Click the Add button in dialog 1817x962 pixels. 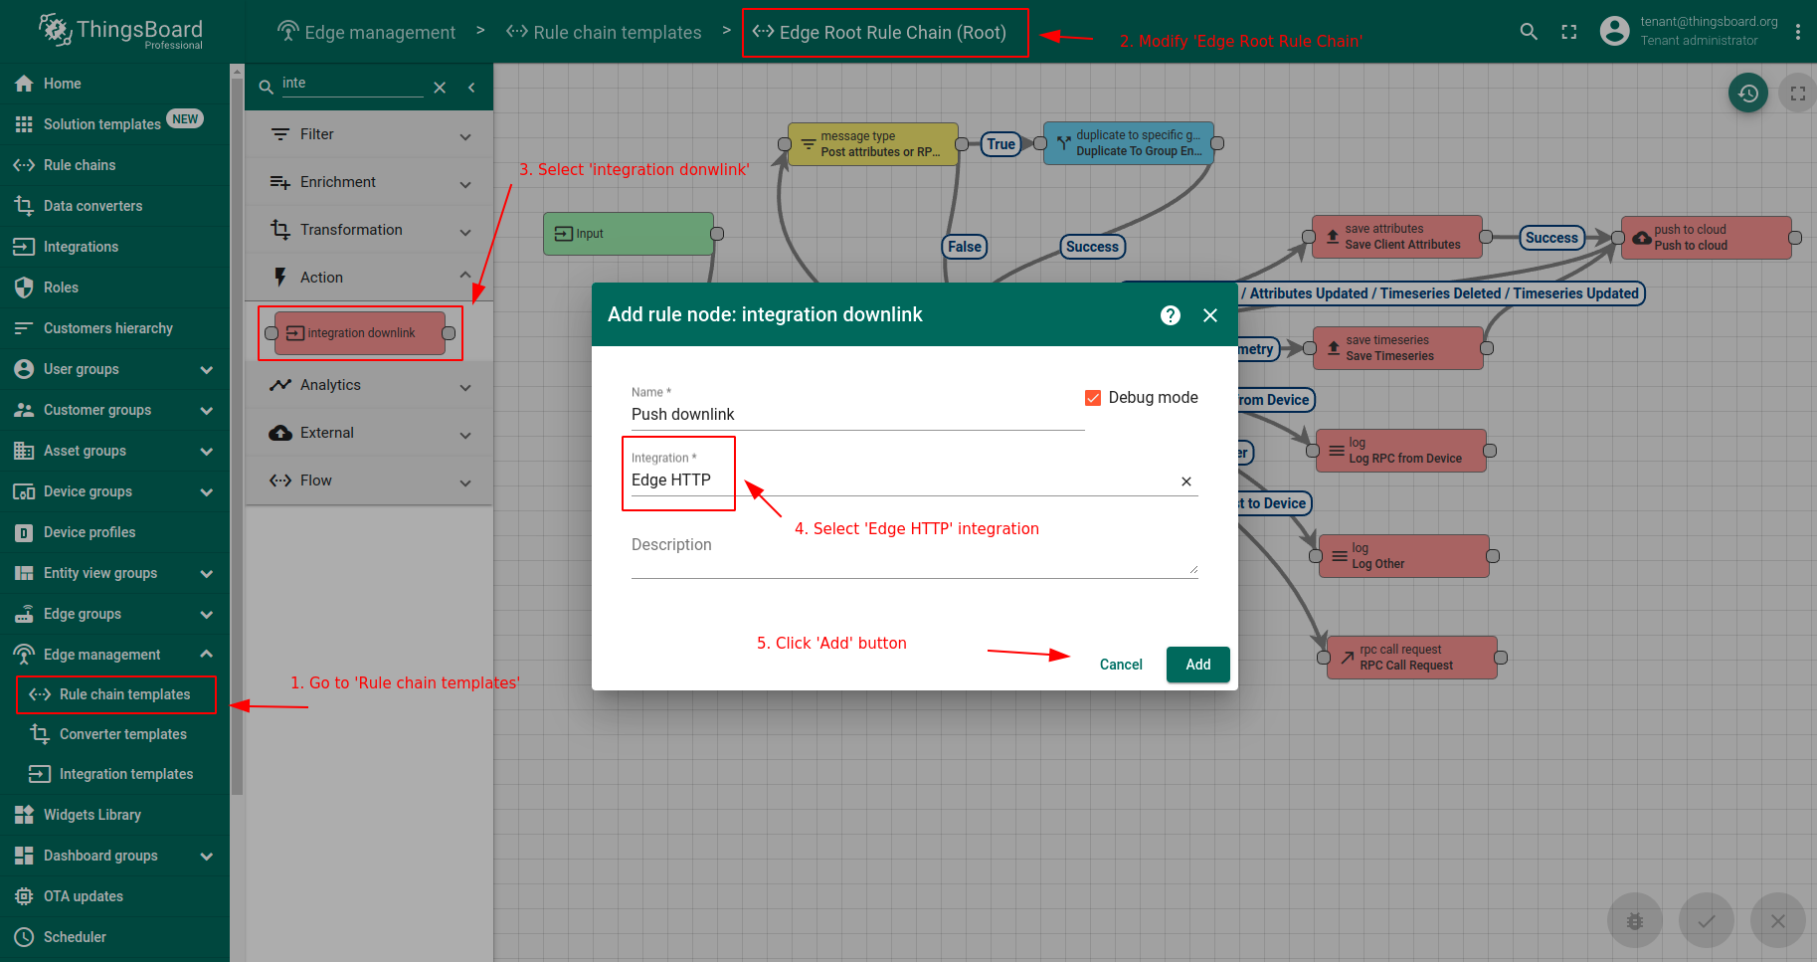(x=1197, y=665)
